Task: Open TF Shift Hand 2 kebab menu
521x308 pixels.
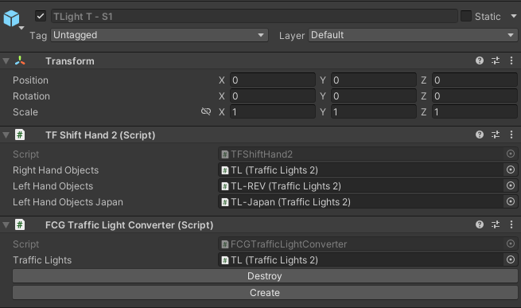Action: [x=511, y=135]
